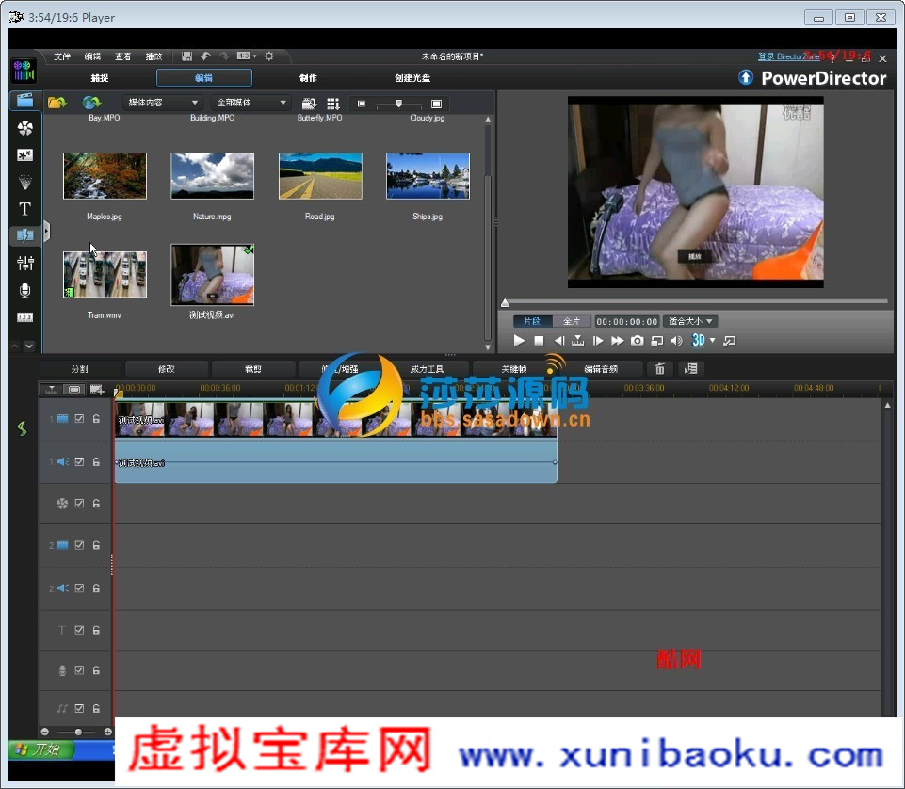The image size is (905, 789).
Task: Save the project with the floppy disk icon
Action: pyautogui.click(x=187, y=56)
